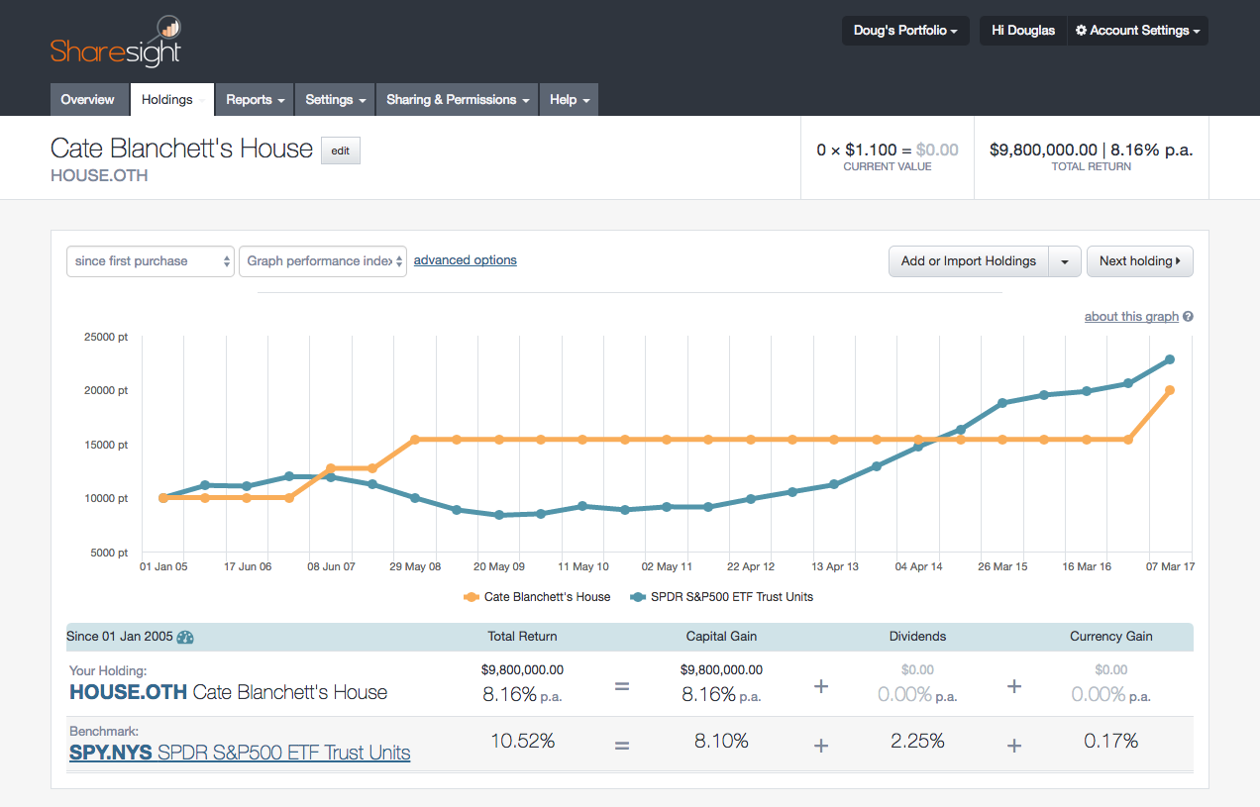Select the Holdings tab
1260x807 pixels.
pos(172,99)
